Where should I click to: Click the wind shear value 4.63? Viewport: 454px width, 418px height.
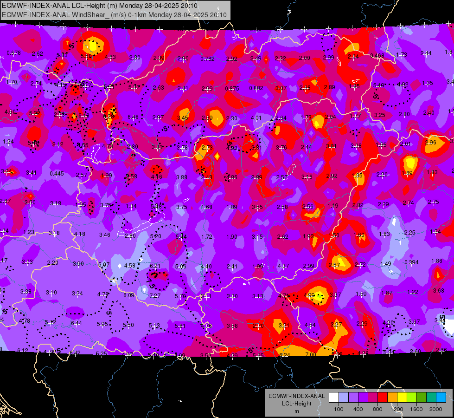tap(110, 57)
